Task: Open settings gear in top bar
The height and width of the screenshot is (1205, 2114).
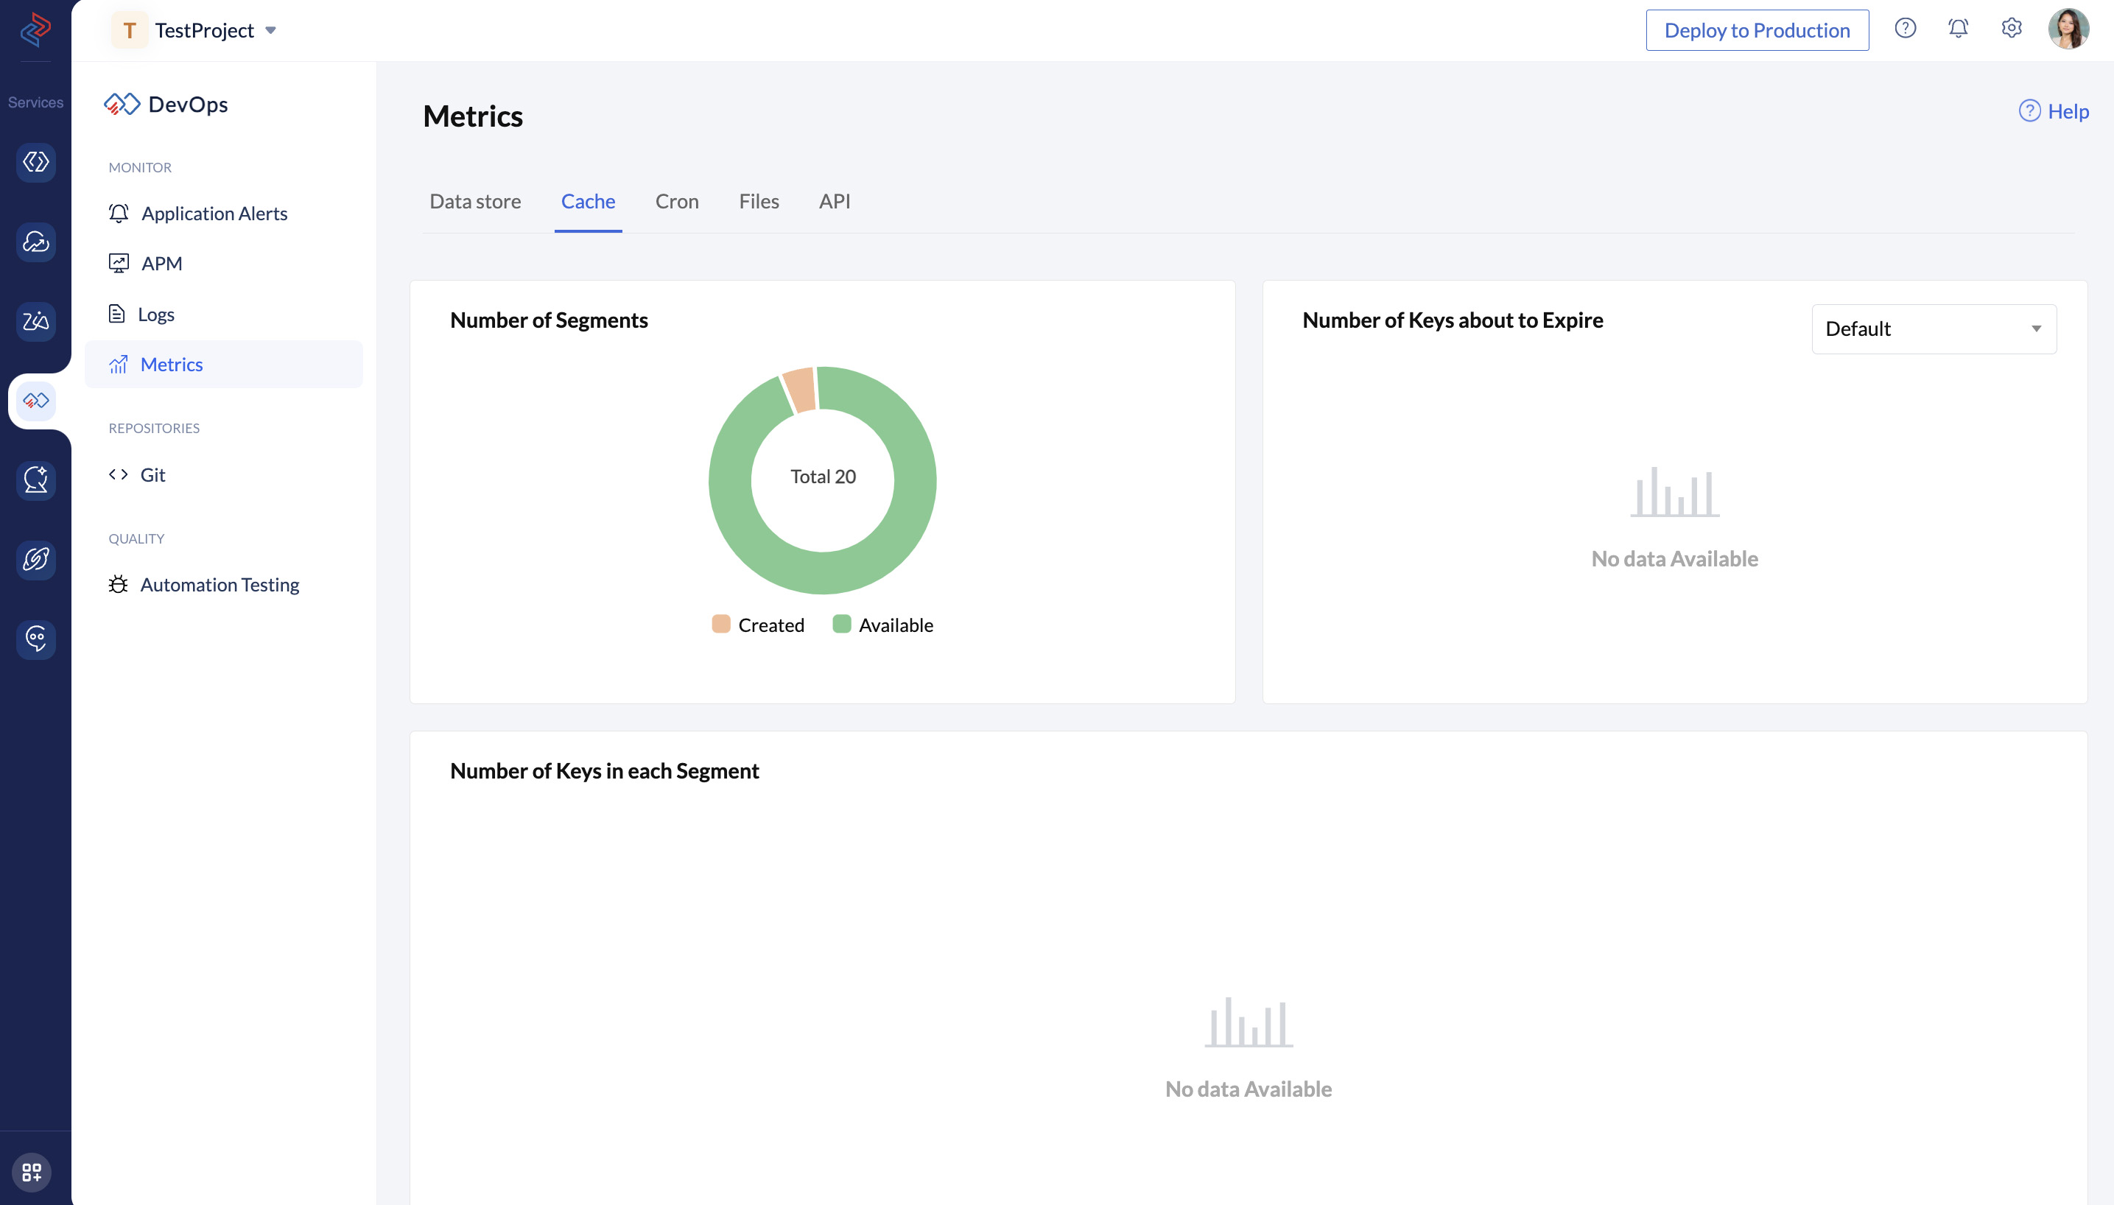Action: pyautogui.click(x=2012, y=29)
